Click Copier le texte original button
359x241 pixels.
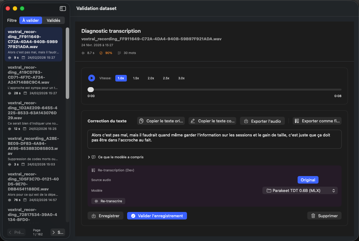point(161,121)
